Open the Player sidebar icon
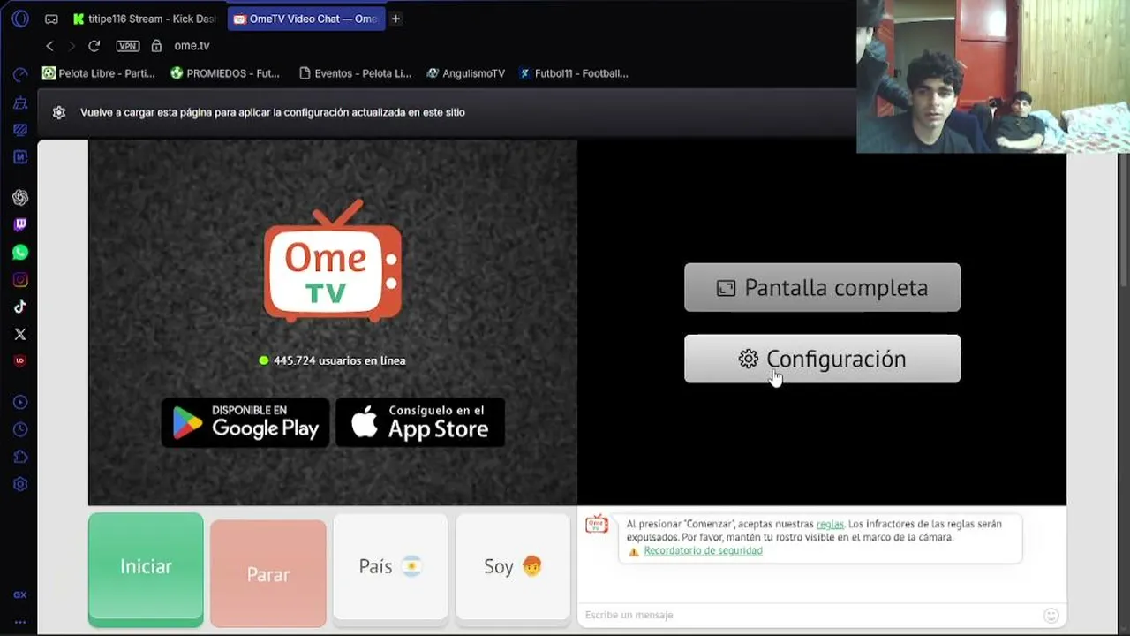The height and width of the screenshot is (636, 1130). pyautogui.click(x=20, y=402)
